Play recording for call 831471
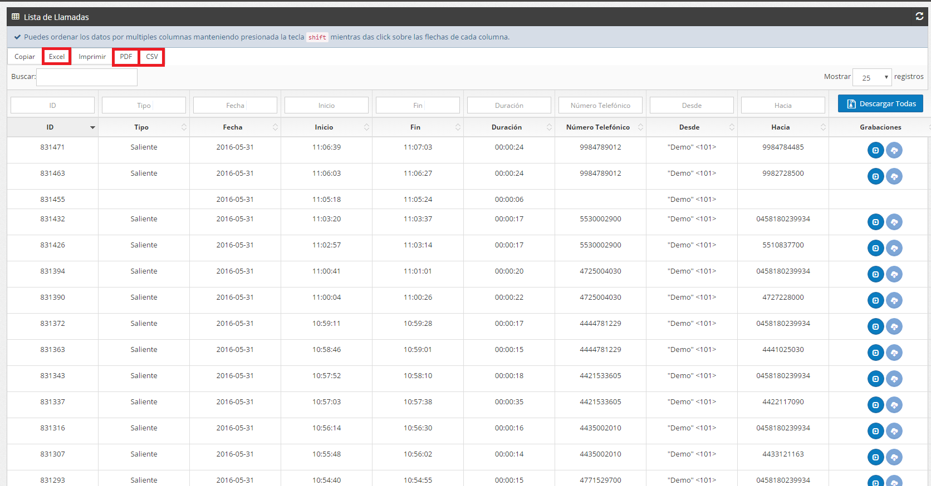 tap(876, 150)
